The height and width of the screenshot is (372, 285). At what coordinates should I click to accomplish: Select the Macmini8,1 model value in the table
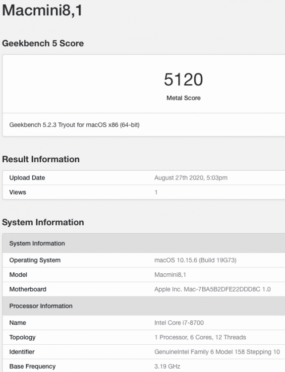coord(170,275)
